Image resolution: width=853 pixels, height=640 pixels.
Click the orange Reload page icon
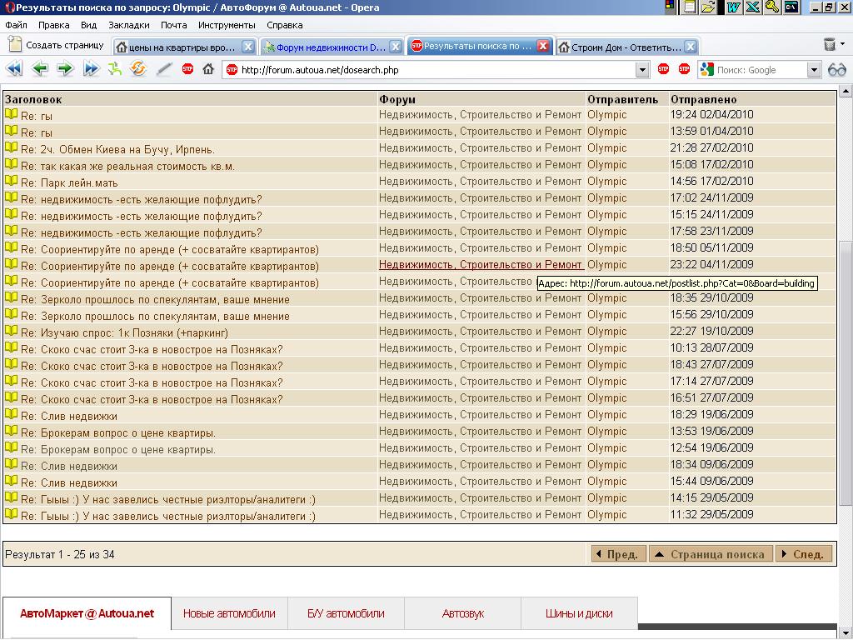click(x=138, y=69)
